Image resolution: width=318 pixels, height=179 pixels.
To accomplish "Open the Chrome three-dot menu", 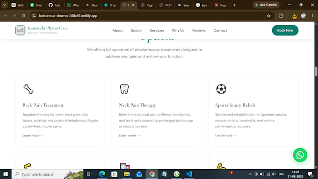I will click(312, 15).
